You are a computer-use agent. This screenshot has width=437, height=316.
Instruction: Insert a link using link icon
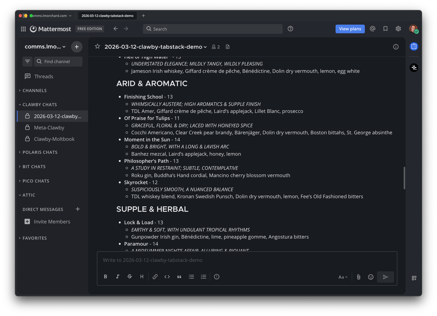(155, 277)
